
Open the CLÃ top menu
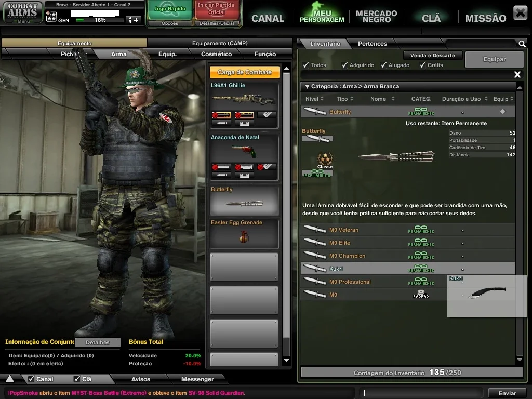431,18
